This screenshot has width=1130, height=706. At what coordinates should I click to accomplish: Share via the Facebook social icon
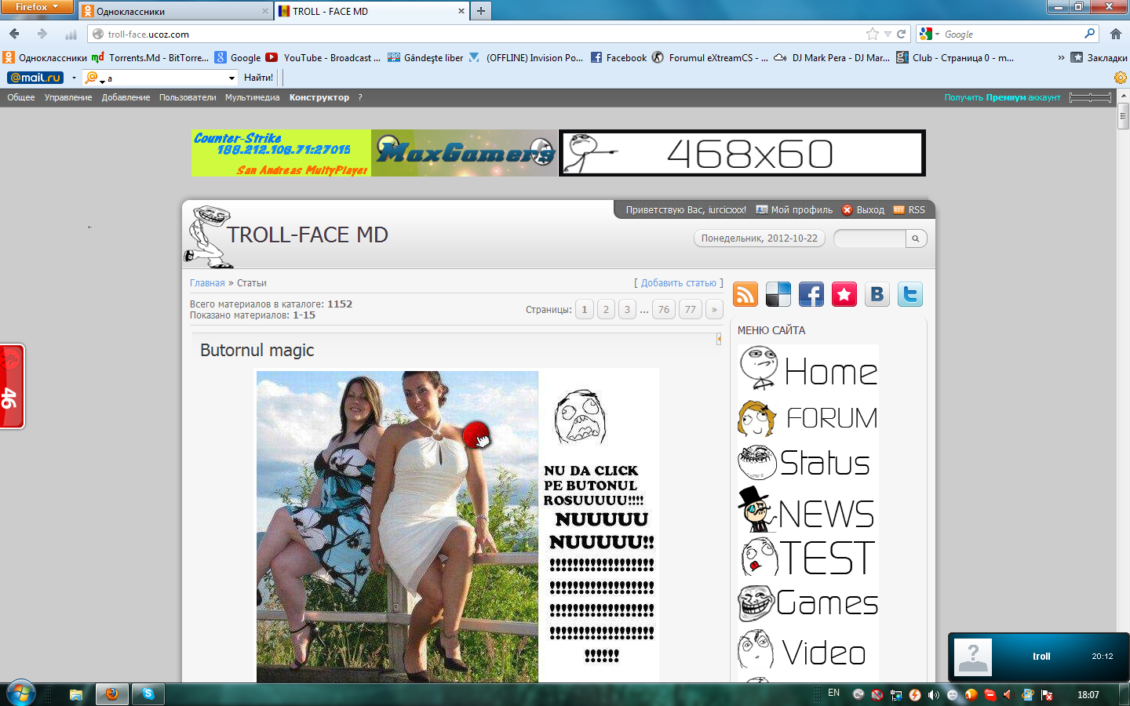point(811,294)
